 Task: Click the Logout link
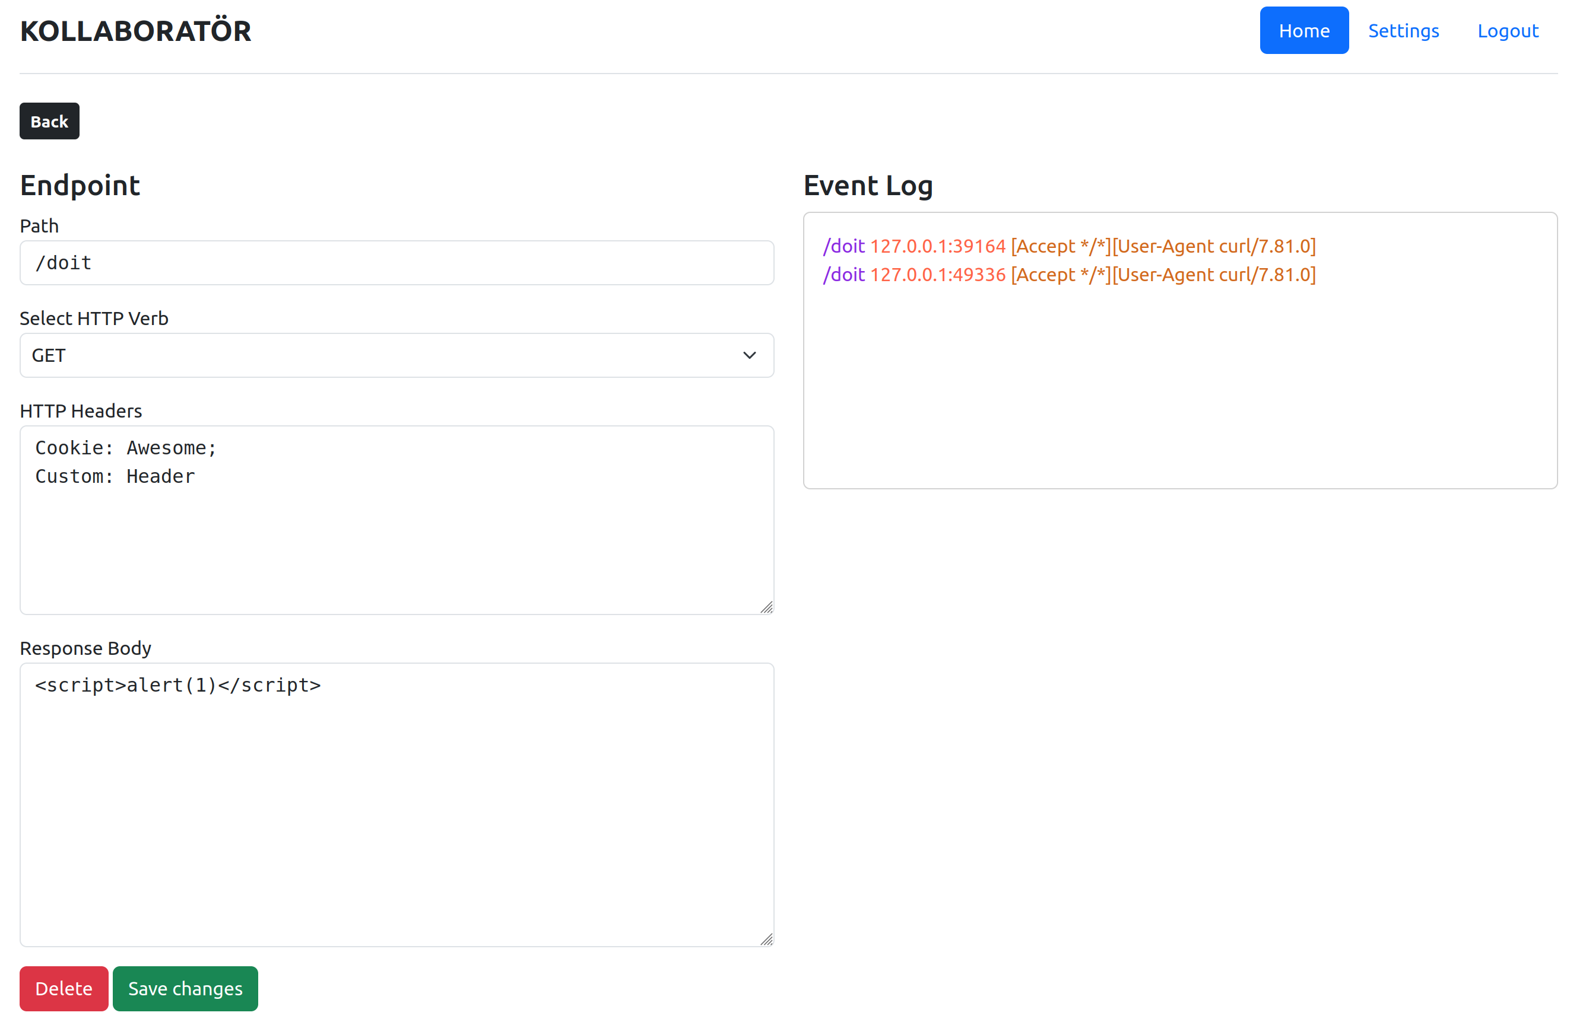(1506, 30)
